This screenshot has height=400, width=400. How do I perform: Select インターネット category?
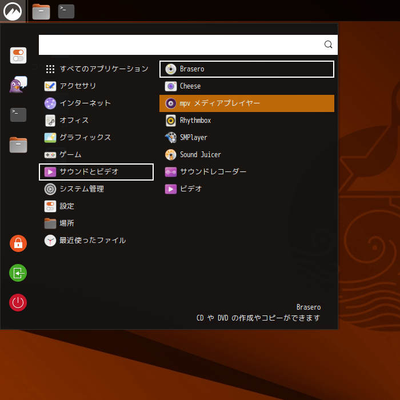coord(96,103)
